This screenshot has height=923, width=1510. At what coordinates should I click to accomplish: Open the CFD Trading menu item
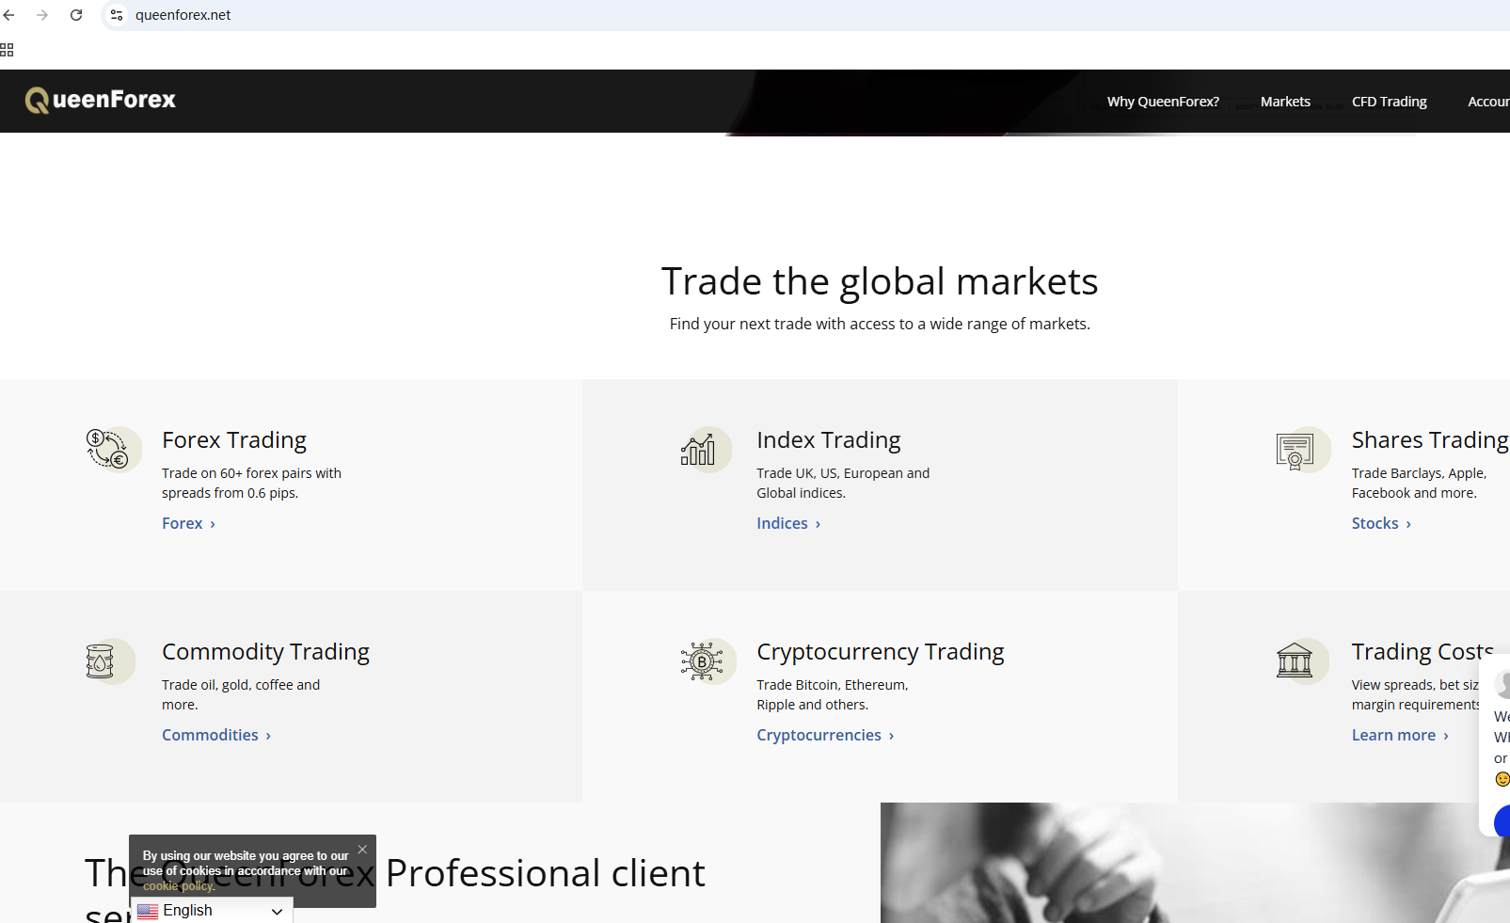tap(1389, 102)
